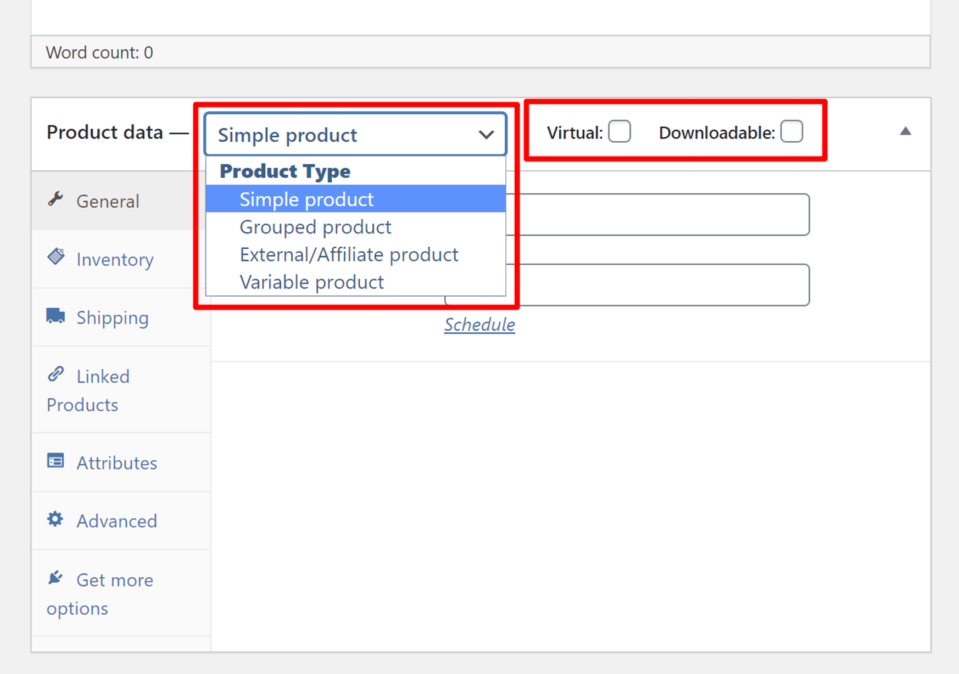Open the Get more options tab

(121, 593)
